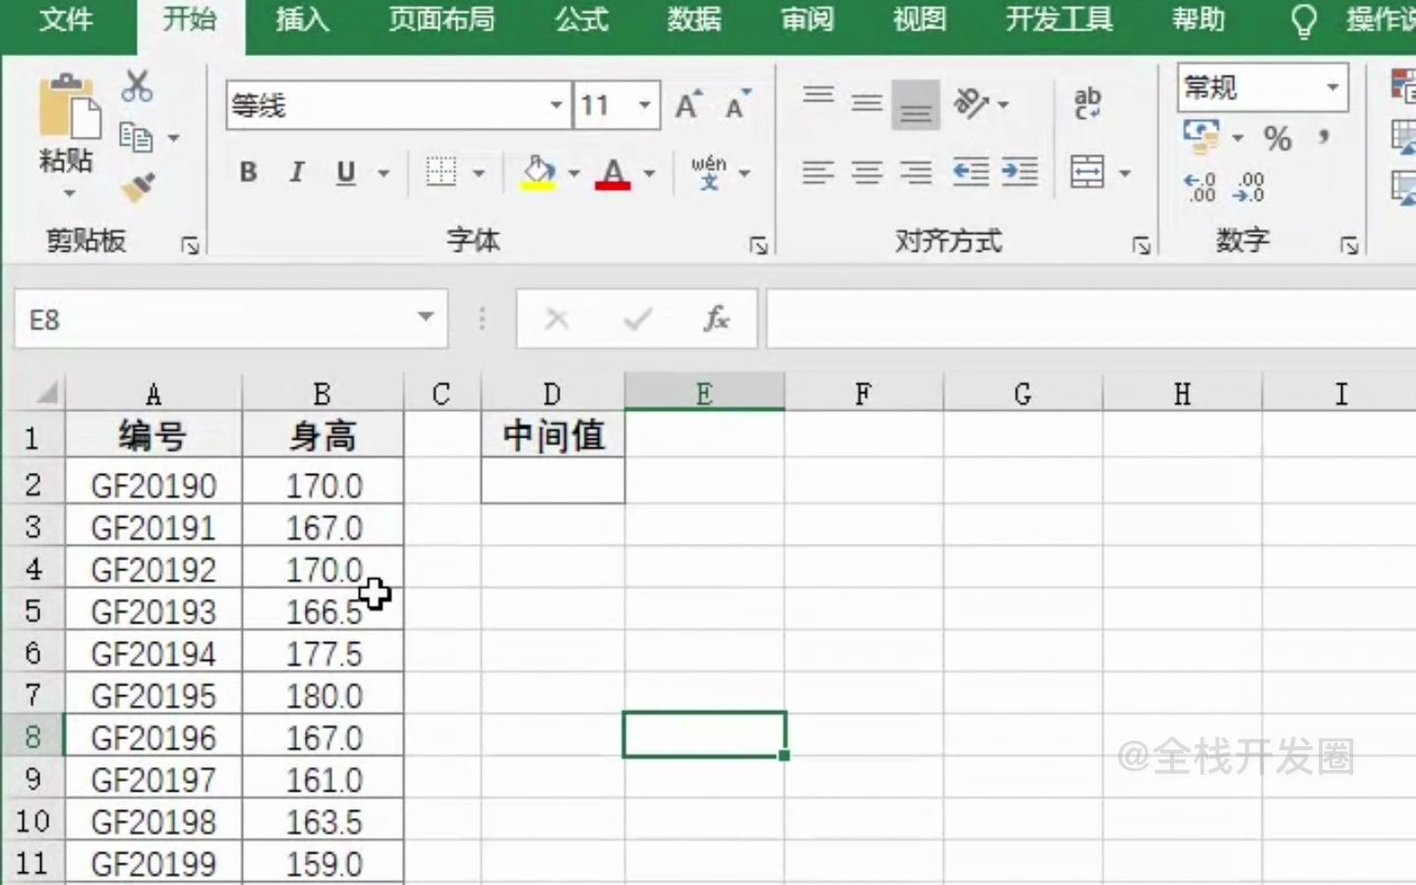Viewport: 1416px width, 885px height.
Task: Expand alignment 对齐方式 dialog launcher
Action: click(1141, 246)
